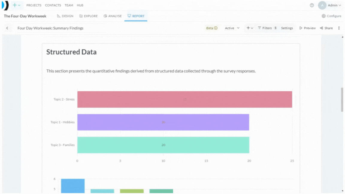Click the quantitative findings description paragraph
This screenshot has width=345, height=194.
click(151, 71)
